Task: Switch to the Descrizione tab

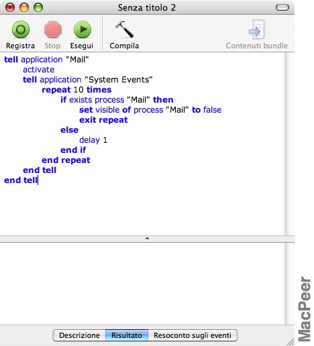Action: 79,335
